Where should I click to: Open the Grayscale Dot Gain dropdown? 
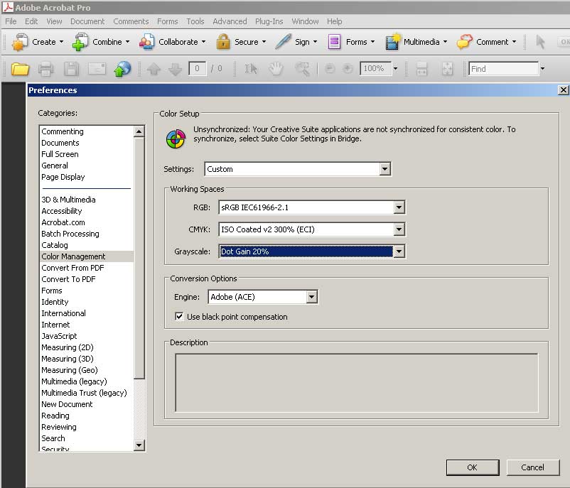click(x=399, y=251)
